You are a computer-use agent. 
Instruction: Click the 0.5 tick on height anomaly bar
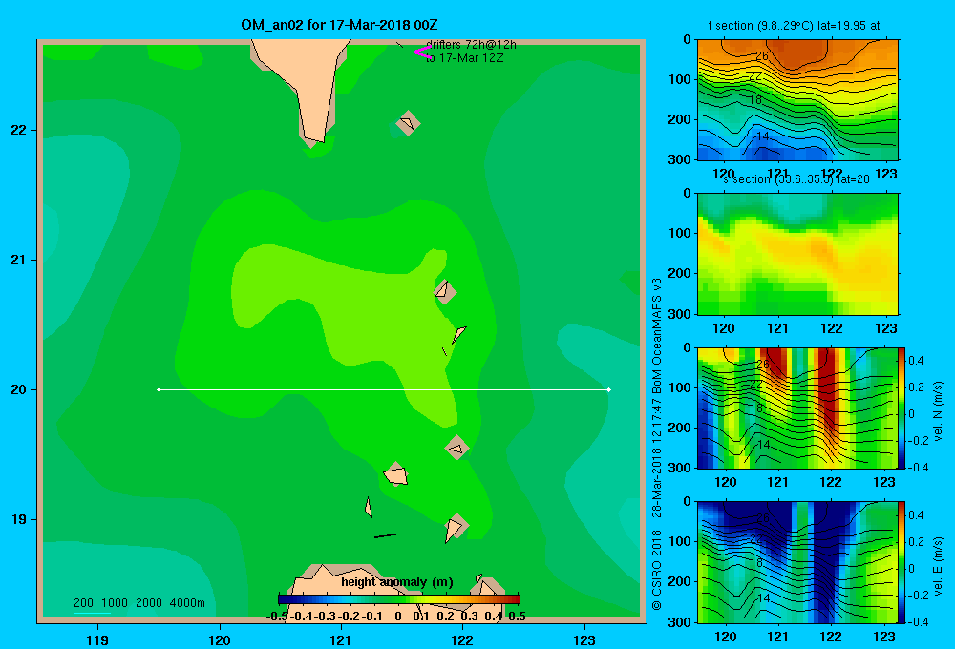[x=517, y=617]
